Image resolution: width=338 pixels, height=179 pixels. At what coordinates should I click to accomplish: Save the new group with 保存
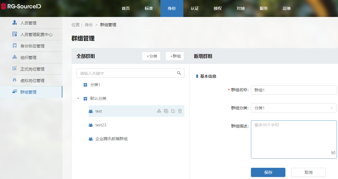tap(268, 172)
